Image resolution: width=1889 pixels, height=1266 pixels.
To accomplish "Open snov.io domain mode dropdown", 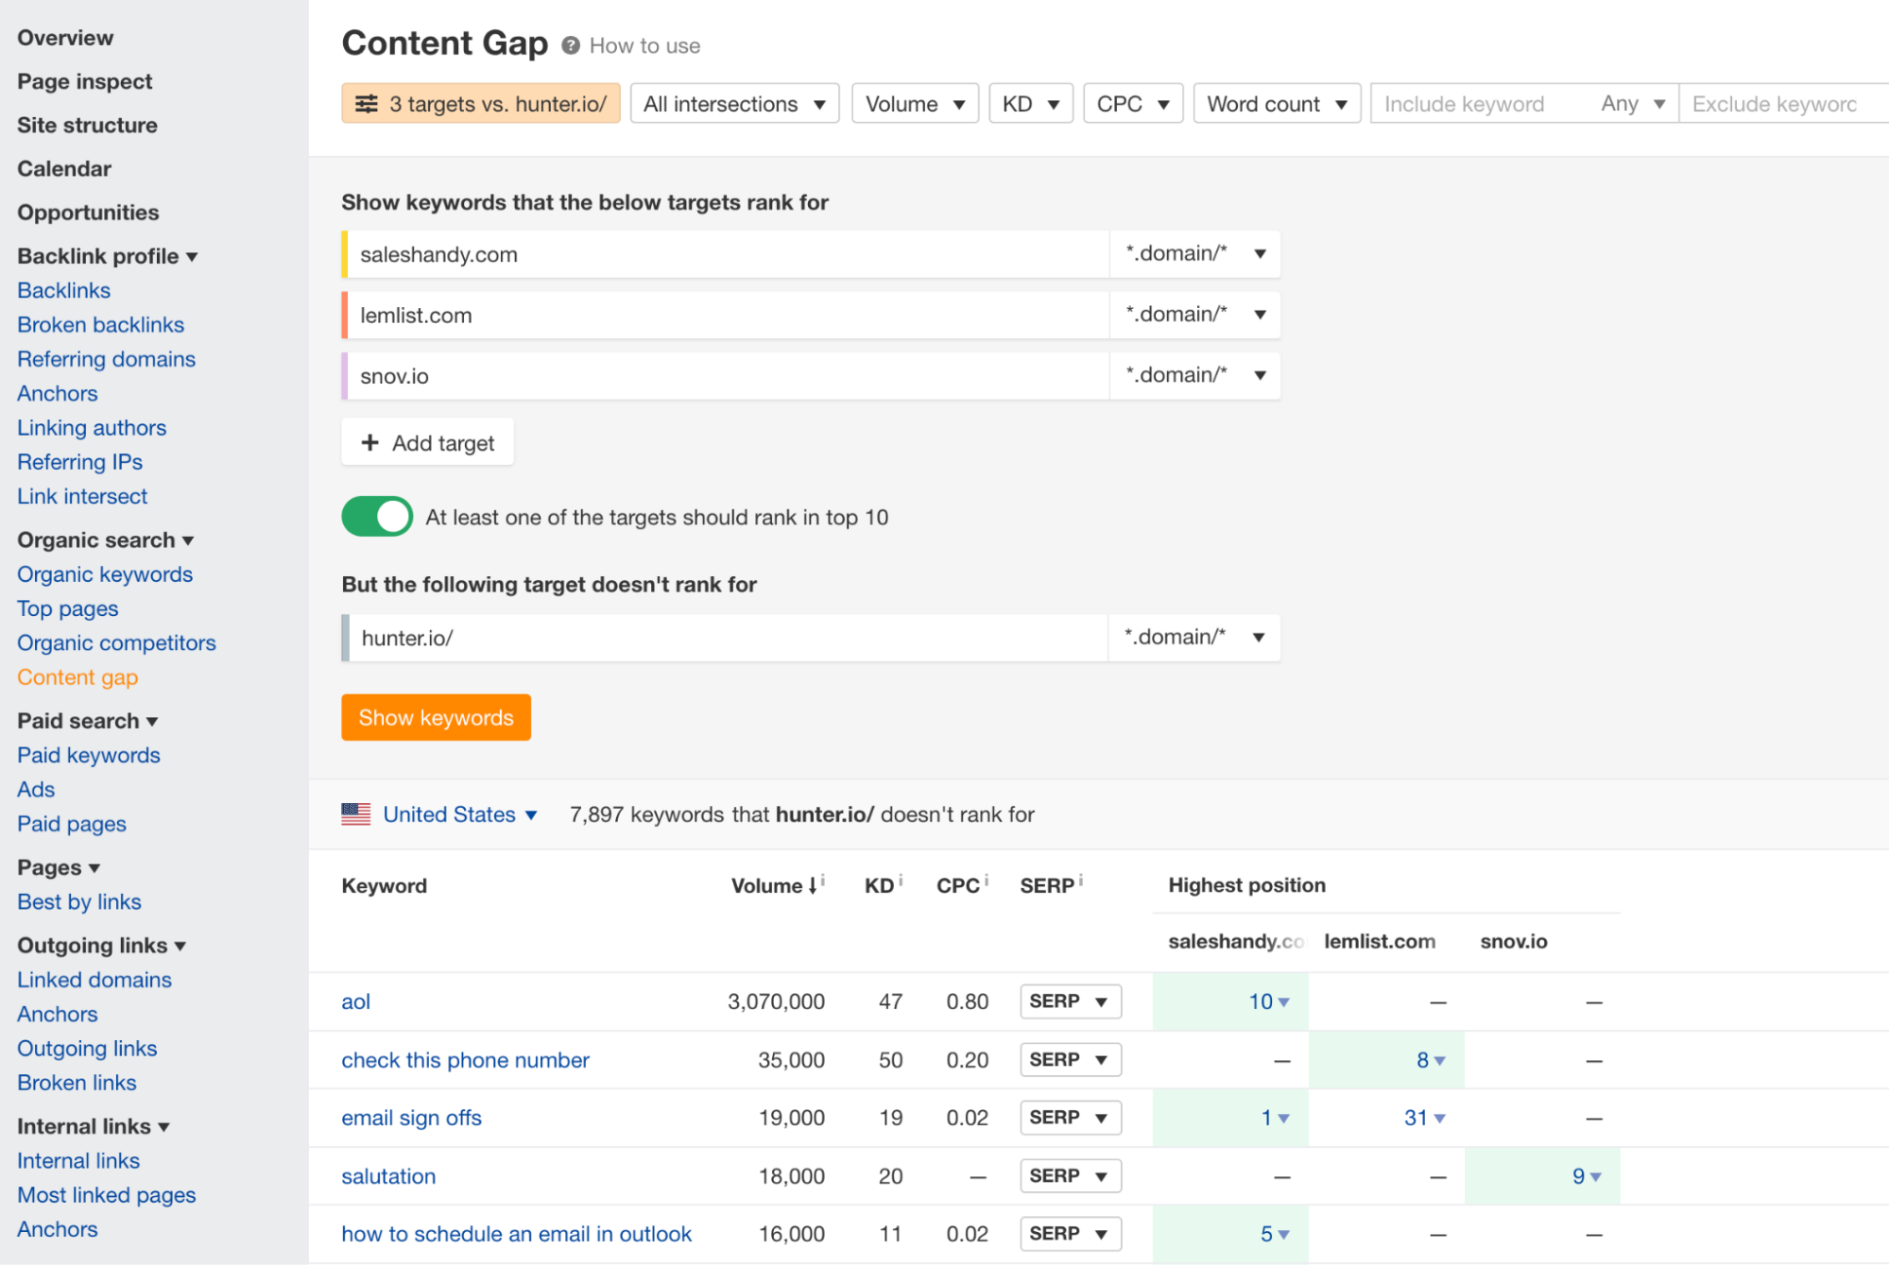I will [1194, 375].
